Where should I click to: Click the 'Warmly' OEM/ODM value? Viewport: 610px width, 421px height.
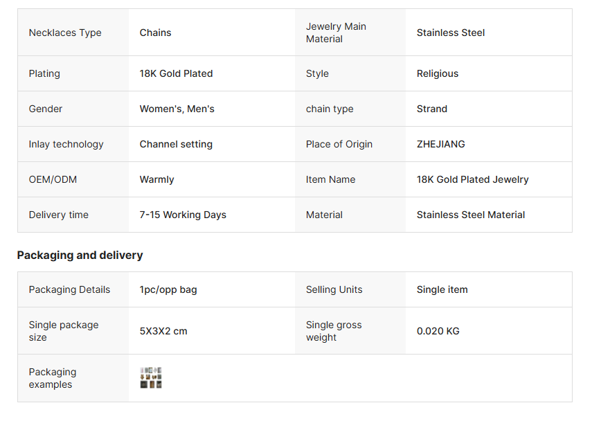pos(156,179)
